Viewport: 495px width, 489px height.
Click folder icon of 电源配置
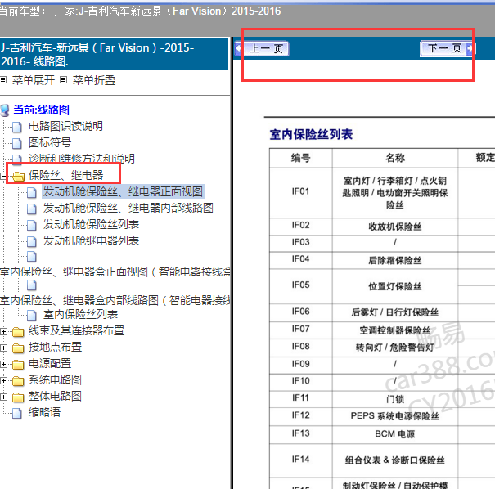pyautogui.click(x=18, y=365)
